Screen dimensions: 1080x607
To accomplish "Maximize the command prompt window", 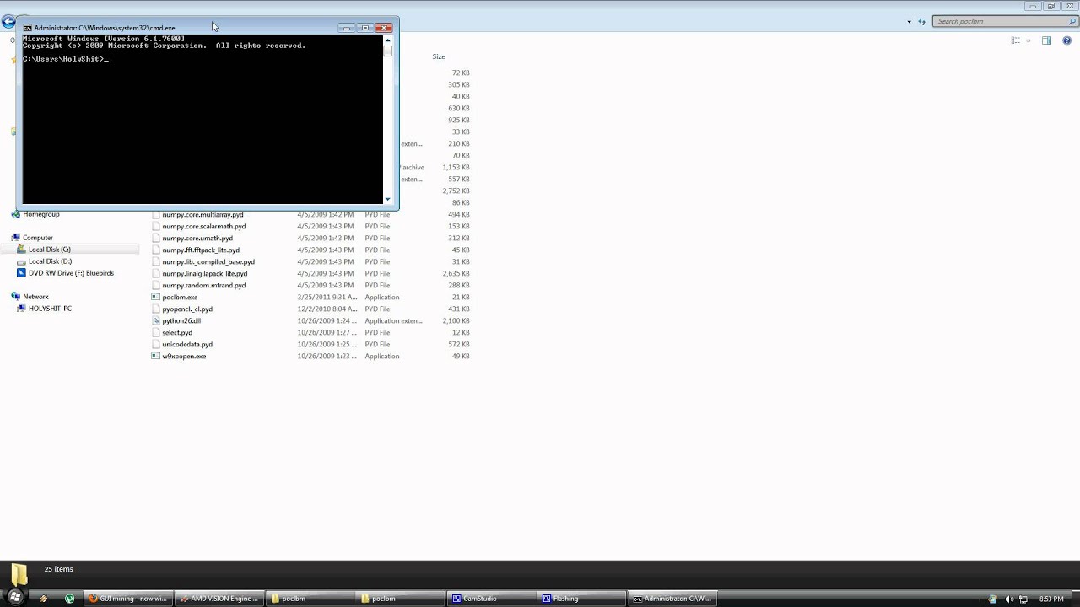I will [x=364, y=28].
